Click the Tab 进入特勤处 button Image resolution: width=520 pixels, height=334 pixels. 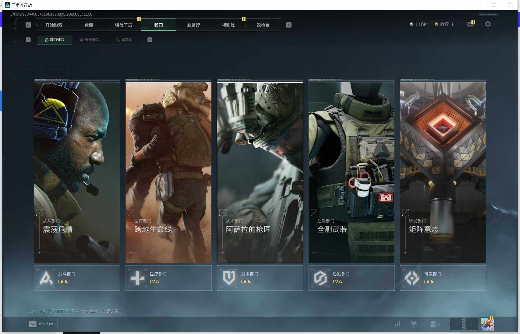42,324
